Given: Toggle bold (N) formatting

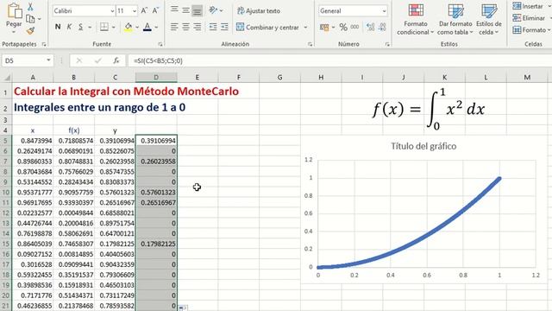Looking at the screenshot, I should pyautogui.click(x=58, y=27).
